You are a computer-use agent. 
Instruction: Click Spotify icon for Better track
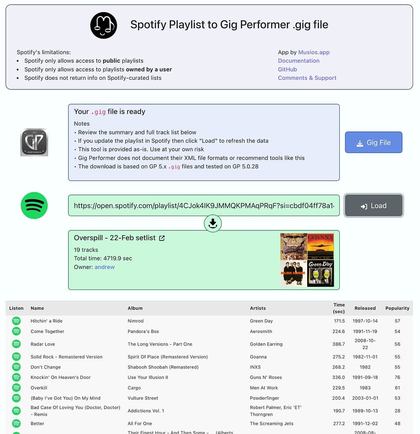pos(16,424)
